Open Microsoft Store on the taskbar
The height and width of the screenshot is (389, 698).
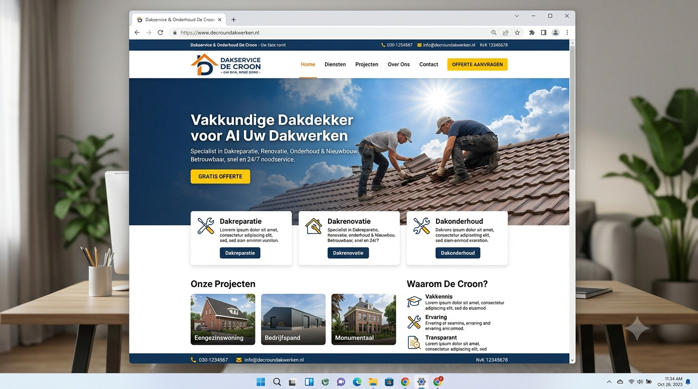389,382
